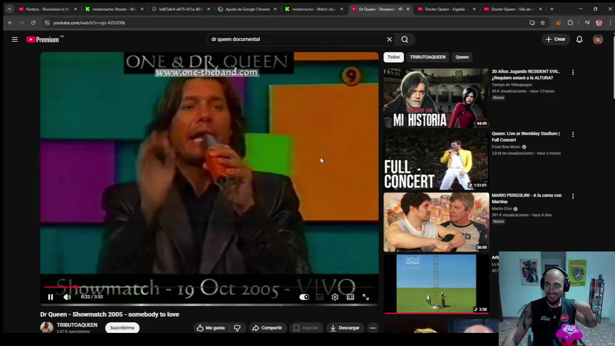
Task: Switch to Doctor Queen - España tab
Action: point(446,9)
